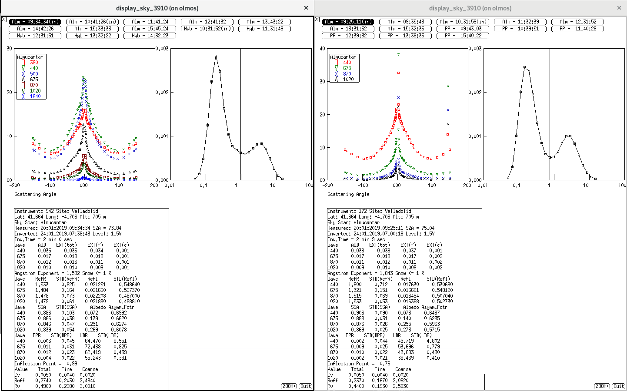Click the 870 legend entry in Instrument 172 window
This screenshot has height=391, width=627.
[347, 74]
